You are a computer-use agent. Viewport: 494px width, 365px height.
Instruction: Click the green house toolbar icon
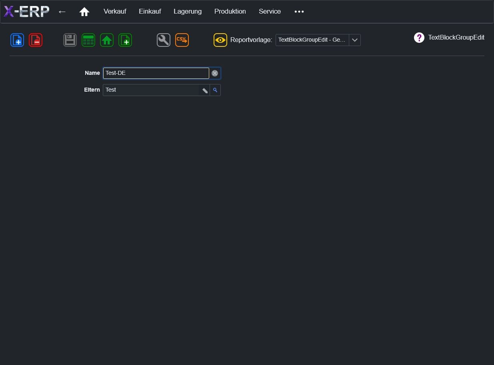(107, 40)
